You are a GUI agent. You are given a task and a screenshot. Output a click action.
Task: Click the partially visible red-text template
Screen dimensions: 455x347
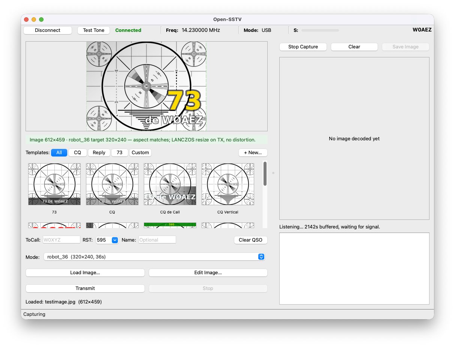(54, 225)
